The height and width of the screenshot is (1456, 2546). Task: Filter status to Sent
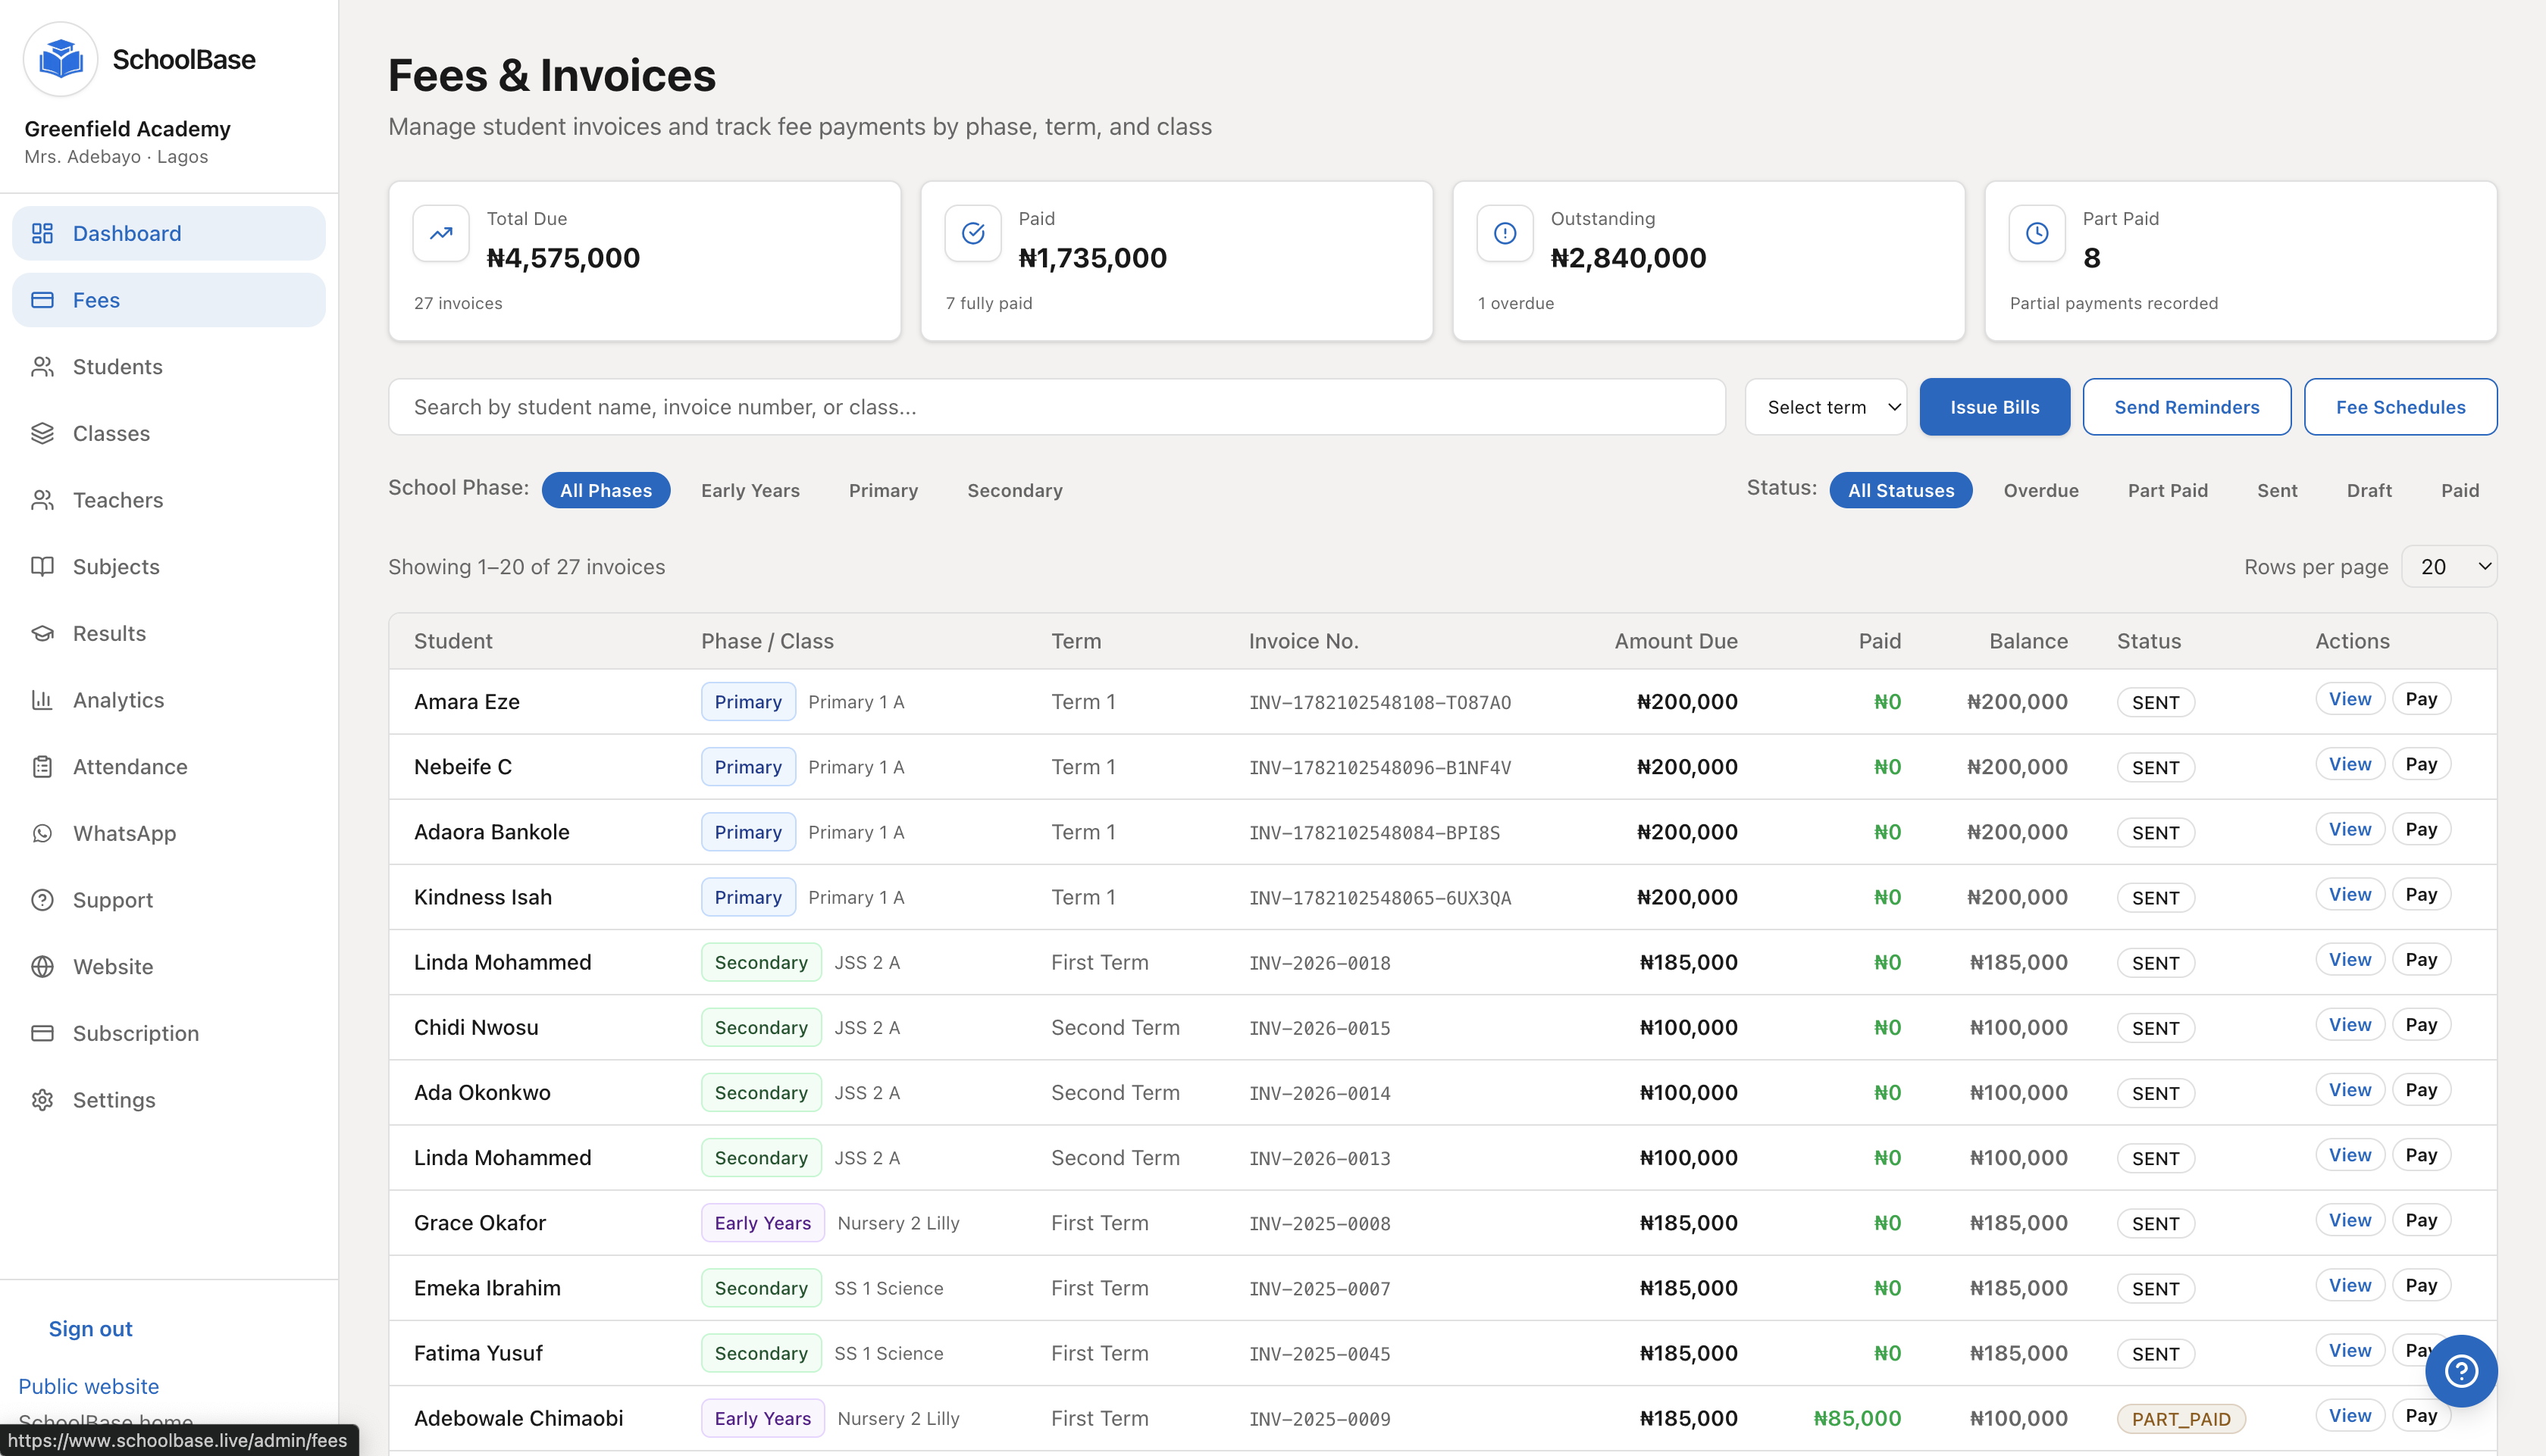click(x=2277, y=490)
